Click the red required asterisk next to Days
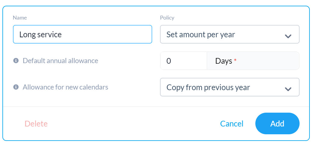The width and height of the screenshot is (314, 146). click(235, 61)
